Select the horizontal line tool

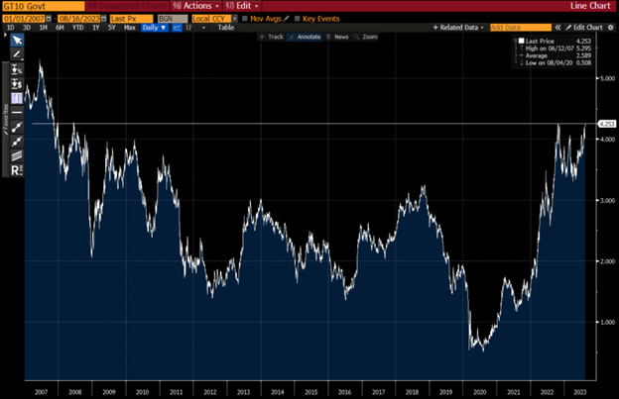coord(17,113)
